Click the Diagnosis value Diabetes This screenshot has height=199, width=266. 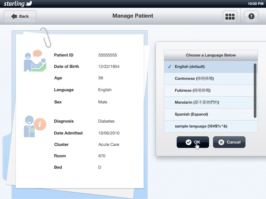tap(106, 121)
